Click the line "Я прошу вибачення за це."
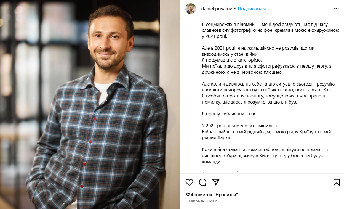Image resolution: width=344 pixels, height=209 pixels. 230,114
